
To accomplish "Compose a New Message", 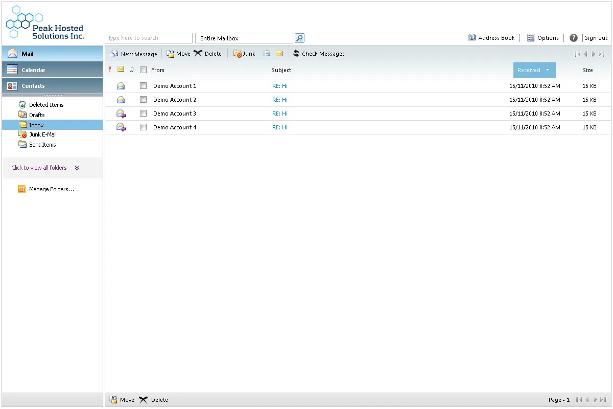I will click(134, 54).
